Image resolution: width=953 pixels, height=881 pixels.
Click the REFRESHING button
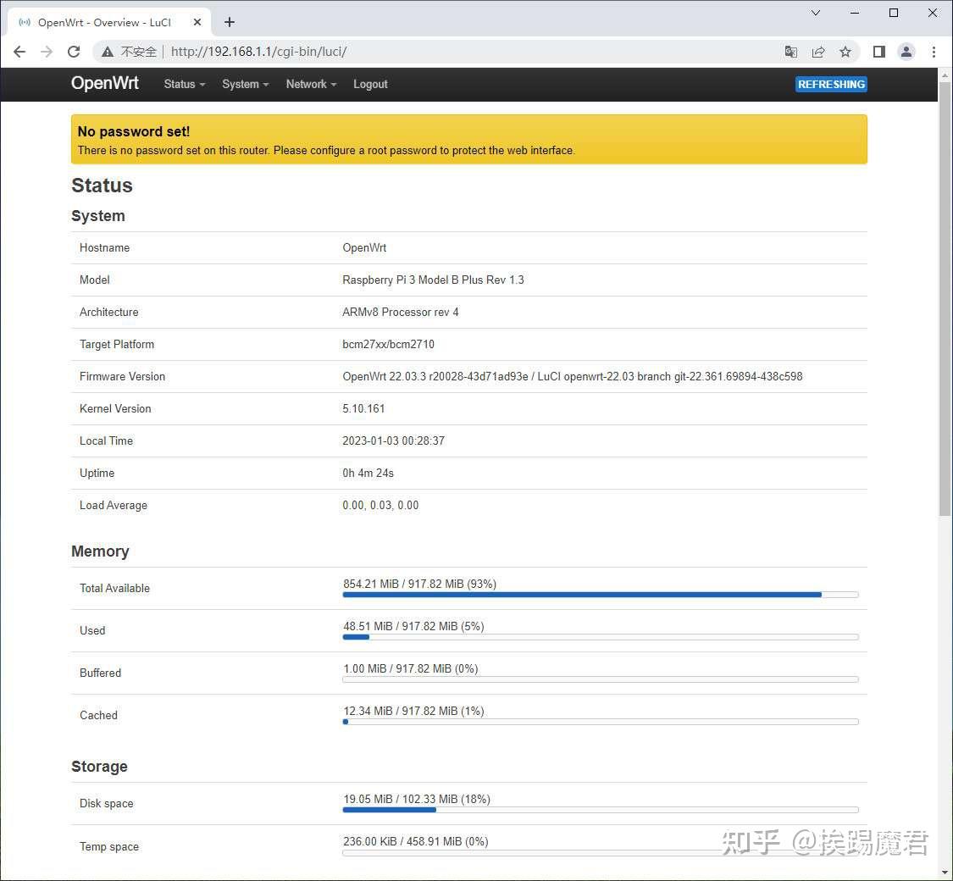coord(831,84)
